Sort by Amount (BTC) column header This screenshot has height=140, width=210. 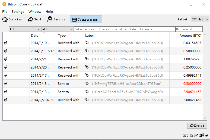point(190,36)
